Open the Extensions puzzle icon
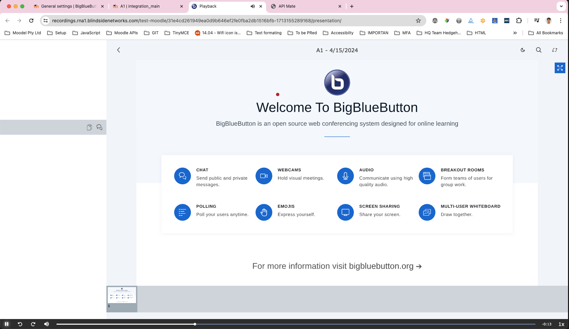 (x=519, y=21)
